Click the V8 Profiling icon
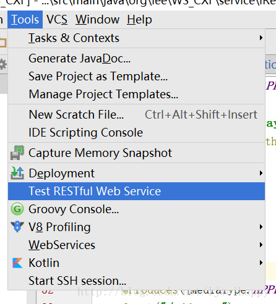The width and height of the screenshot is (276, 304). [x=17, y=227]
